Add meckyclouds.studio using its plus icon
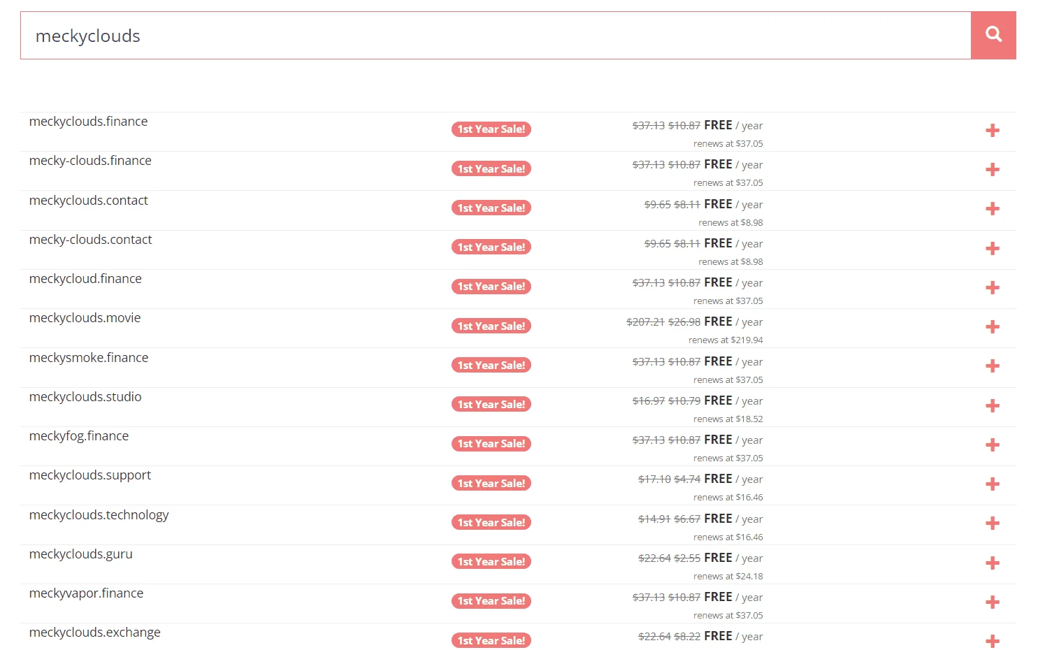This screenshot has width=1038, height=650. coord(993,406)
